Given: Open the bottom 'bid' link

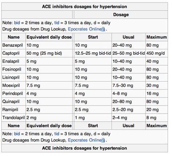Looking at the screenshot, I should pyautogui.click(x=17, y=134).
